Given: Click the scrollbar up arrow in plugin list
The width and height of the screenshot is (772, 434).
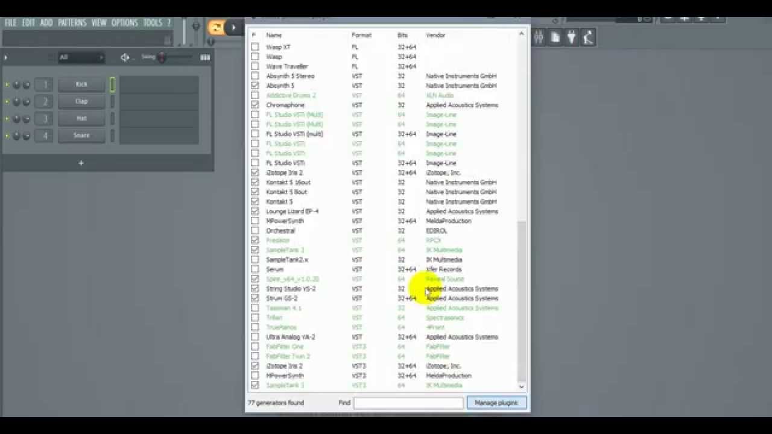Looking at the screenshot, I should (522, 34).
